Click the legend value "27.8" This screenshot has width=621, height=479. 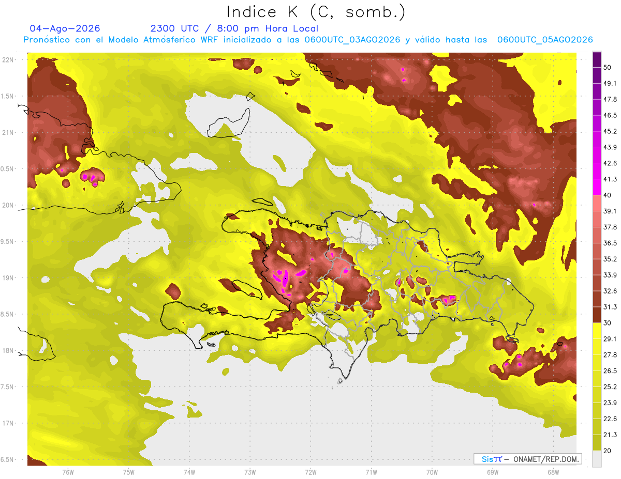(x=610, y=355)
